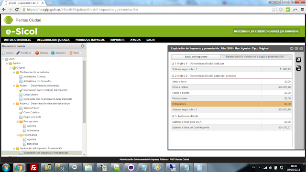
Task: Collapse Declaración de actividades folder
Action: pos(14,72)
